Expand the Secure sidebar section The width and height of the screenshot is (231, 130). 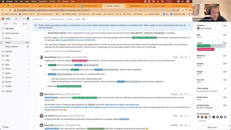pos(15,69)
